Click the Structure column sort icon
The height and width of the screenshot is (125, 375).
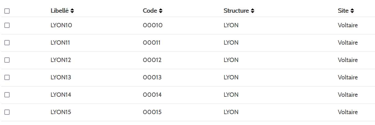tap(253, 11)
